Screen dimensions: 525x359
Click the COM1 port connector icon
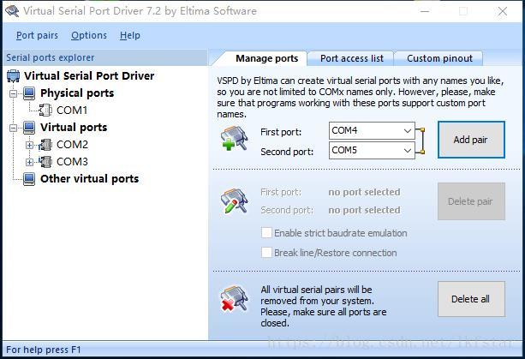point(45,111)
